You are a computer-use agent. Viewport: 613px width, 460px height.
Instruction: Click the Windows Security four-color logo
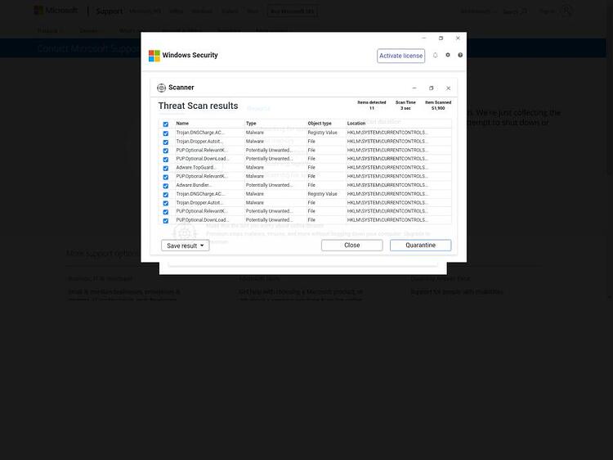coord(154,56)
